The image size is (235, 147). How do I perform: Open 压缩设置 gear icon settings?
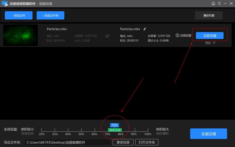178,35
